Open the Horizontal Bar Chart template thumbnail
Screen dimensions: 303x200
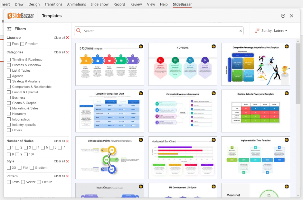(183, 158)
